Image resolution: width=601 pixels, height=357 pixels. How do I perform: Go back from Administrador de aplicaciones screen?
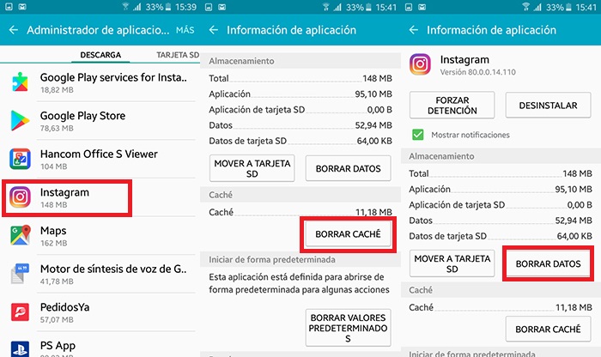[x=14, y=30]
